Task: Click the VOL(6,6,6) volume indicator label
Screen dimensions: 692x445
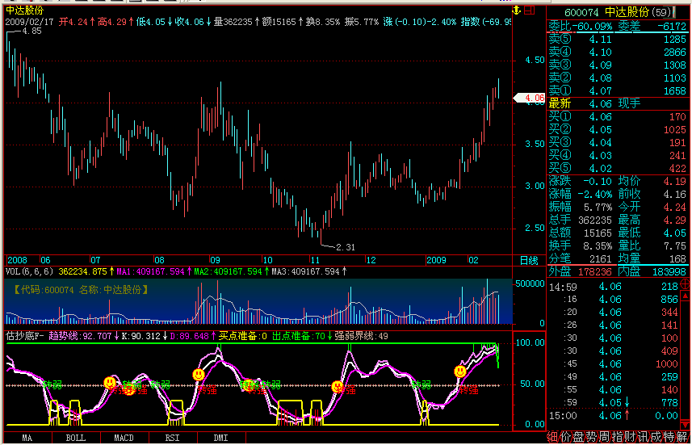Action: click(30, 272)
